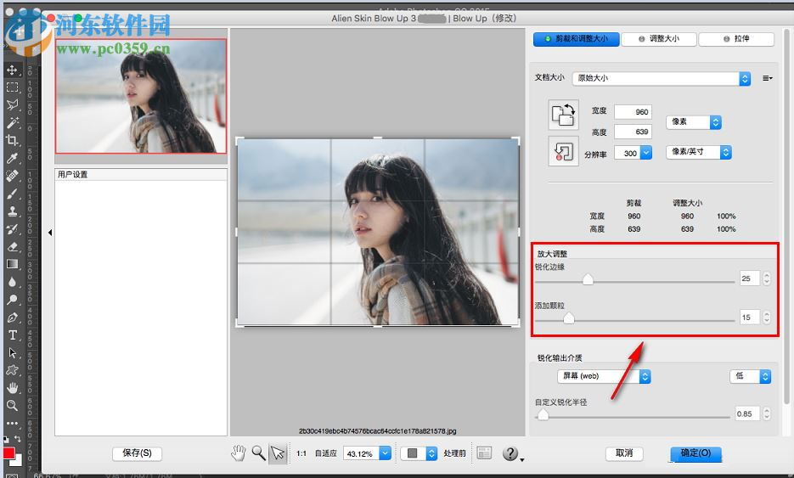Select the Path Selection arrow tool
The width and height of the screenshot is (794, 478).
pyautogui.click(x=12, y=353)
